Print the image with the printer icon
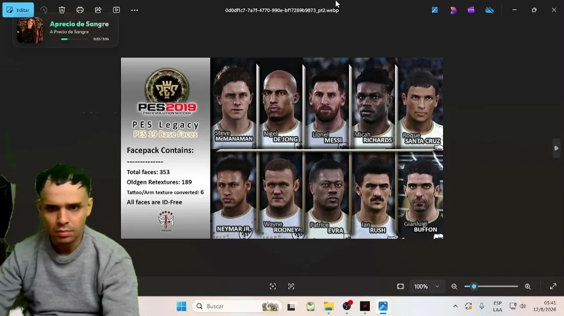 pos(80,10)
